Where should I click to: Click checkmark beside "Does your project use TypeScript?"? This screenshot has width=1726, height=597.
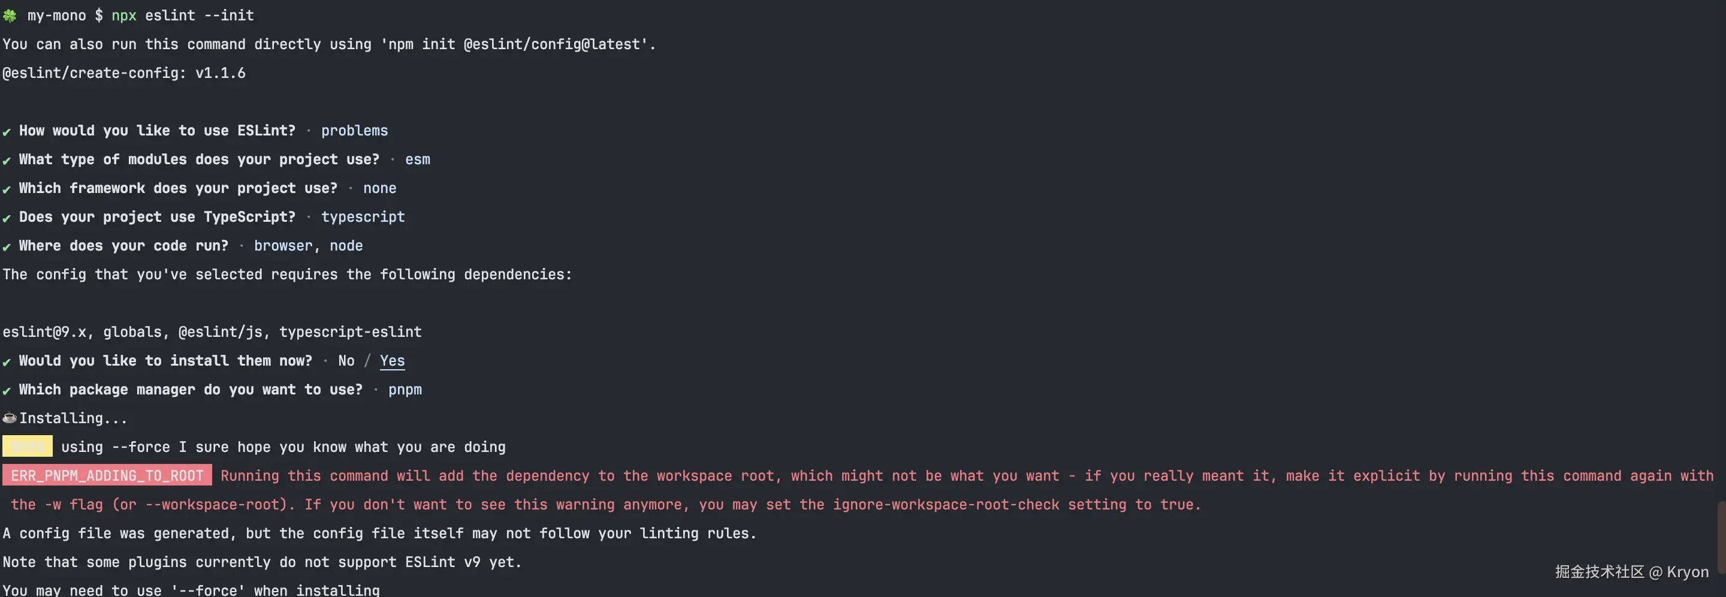coord(7,218)
